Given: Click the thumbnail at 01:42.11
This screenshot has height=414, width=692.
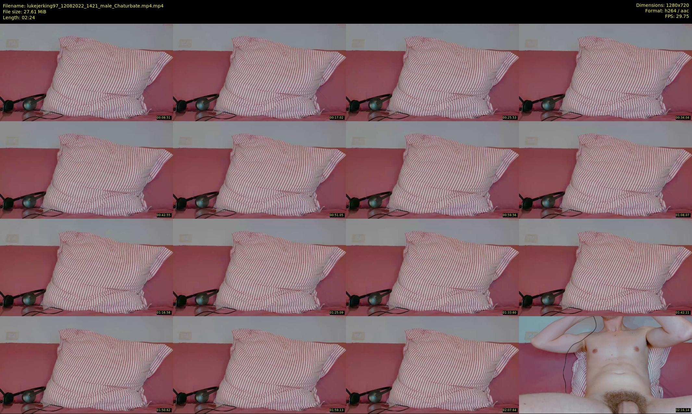Looking at the screenshot, I should 605,267.
